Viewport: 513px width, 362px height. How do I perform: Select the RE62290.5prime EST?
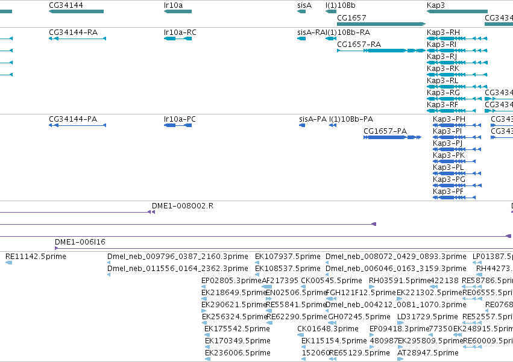click(269, 323)
